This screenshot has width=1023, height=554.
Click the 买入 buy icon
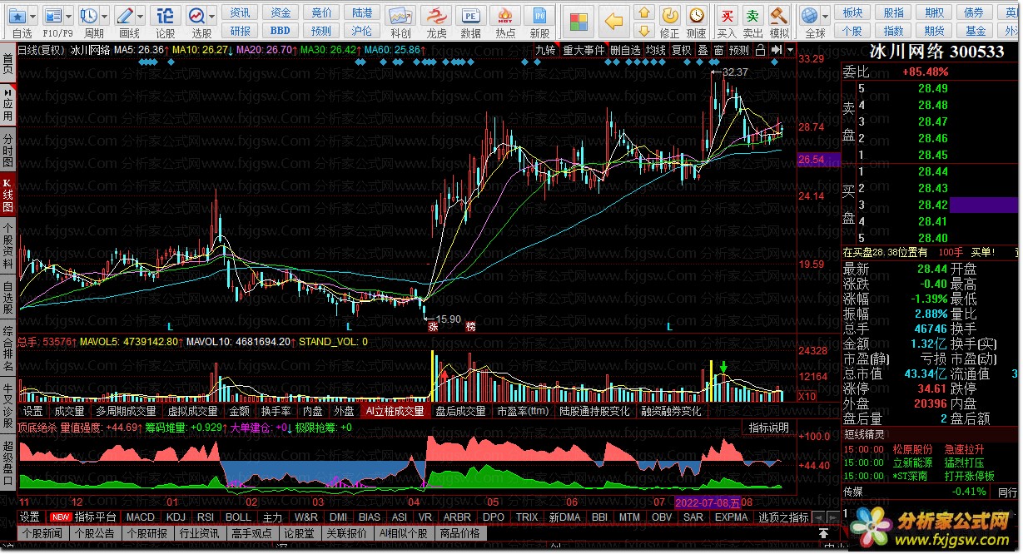click(x=727, y=16)
